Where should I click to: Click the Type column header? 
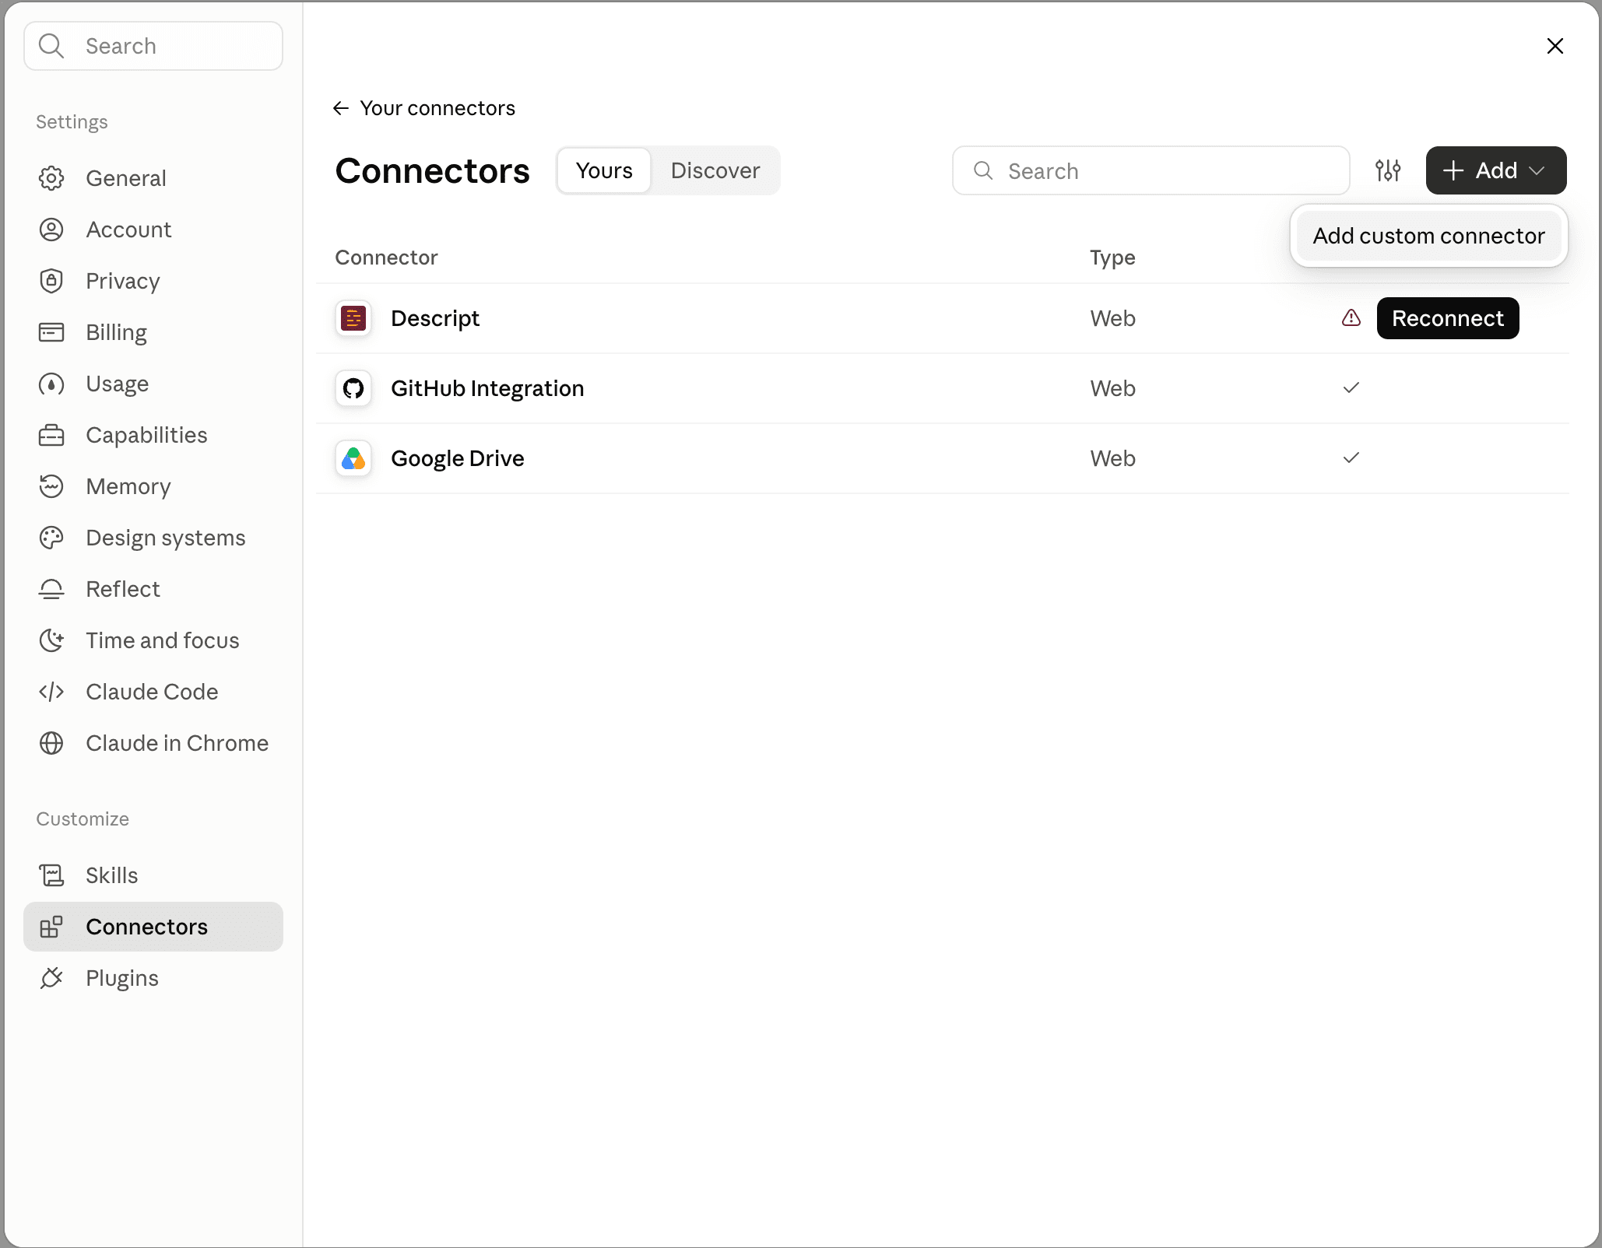pyautogui.click(x=1112, y=258)
